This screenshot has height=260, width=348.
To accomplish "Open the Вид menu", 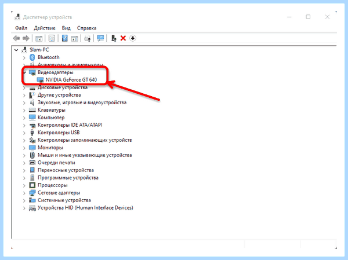I will coord(66,28).
